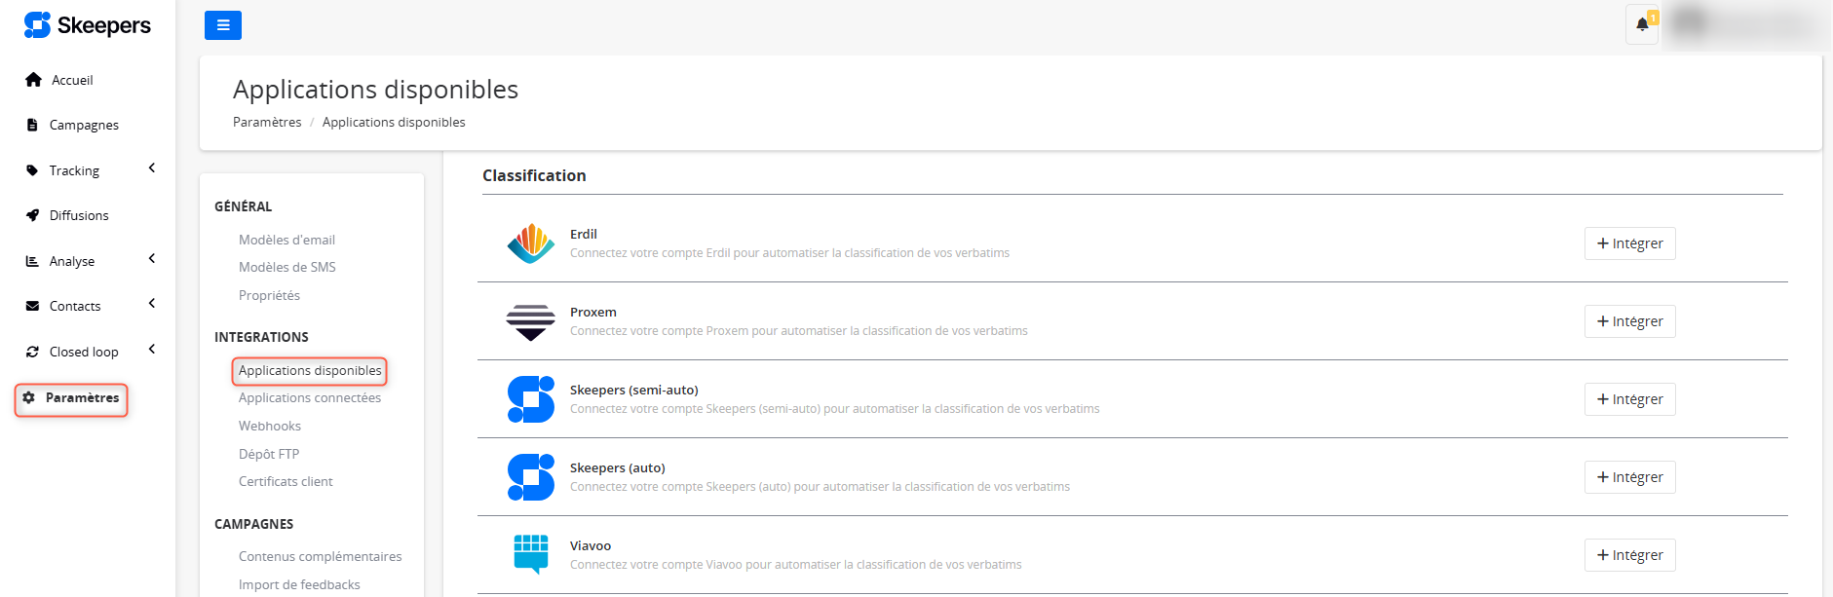Image resolution: width=1833 pixels, height=597 pixels.
Task: Toggle the hamburger menu button
Action: 223,25
